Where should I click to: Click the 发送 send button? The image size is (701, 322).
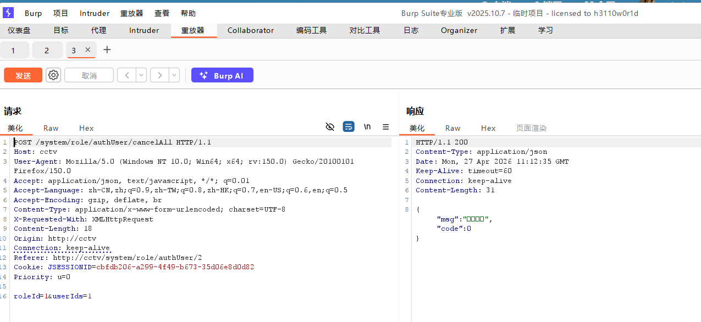pos(23,75)
